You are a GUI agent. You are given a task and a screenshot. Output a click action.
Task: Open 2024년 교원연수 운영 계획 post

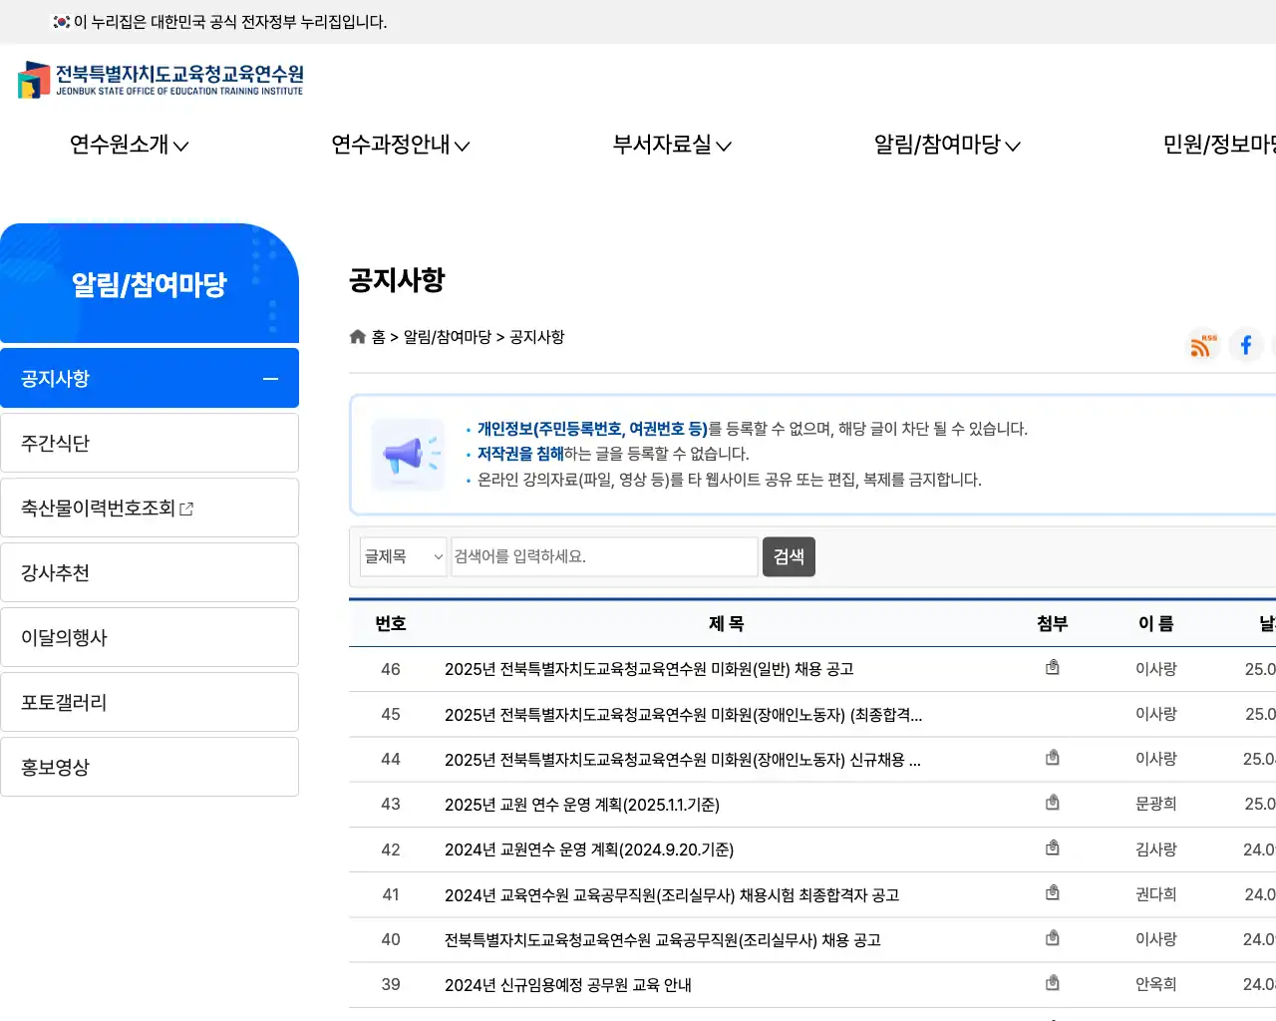(x=589, y=850)
